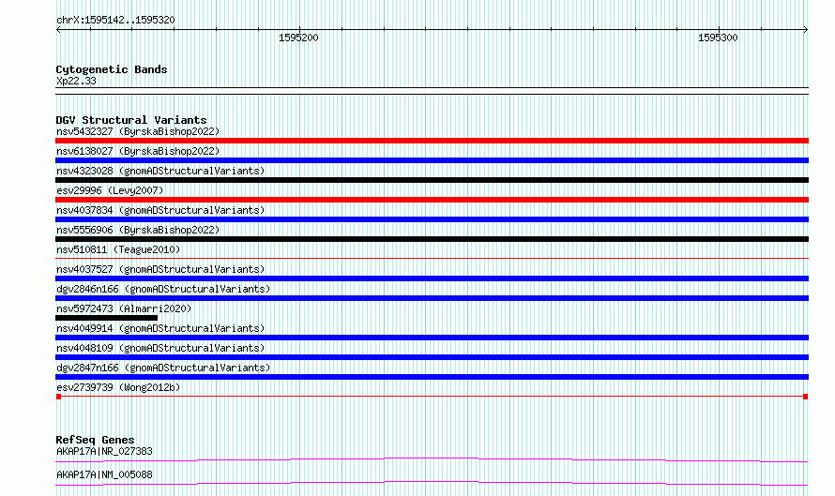
Task: Select variant dgv2846n166 (gnomADStructuralVariants) label
Action: point(163,289)
